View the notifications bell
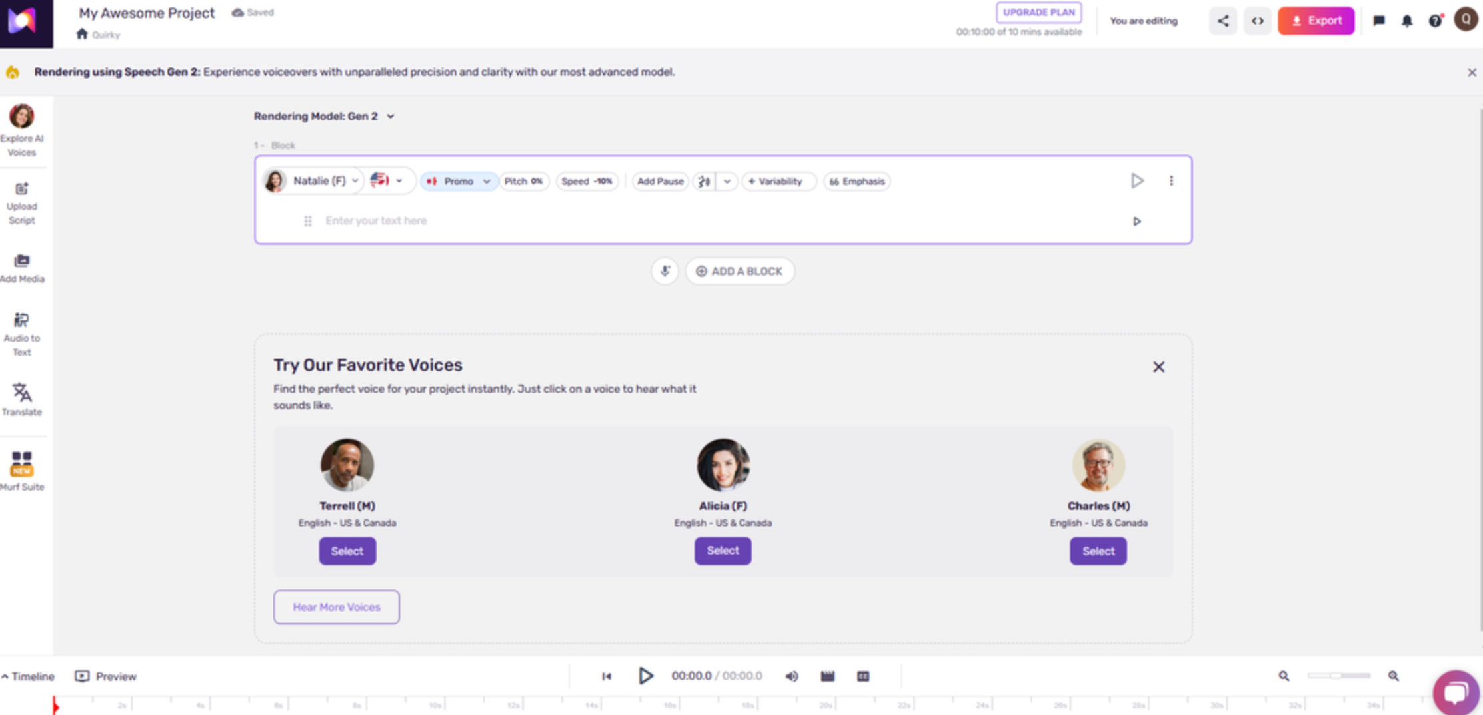 (1407, 21)
